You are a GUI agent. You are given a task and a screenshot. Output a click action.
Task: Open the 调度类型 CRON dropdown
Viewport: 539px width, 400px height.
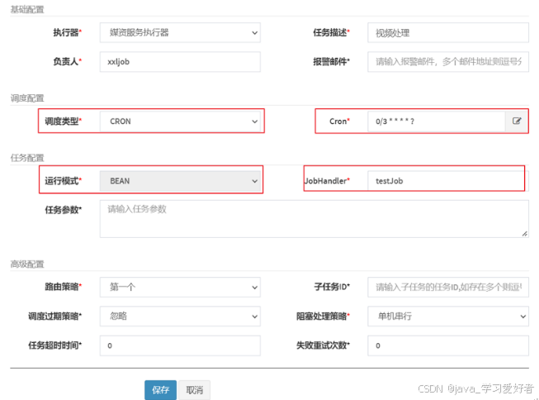coord(180,121)
